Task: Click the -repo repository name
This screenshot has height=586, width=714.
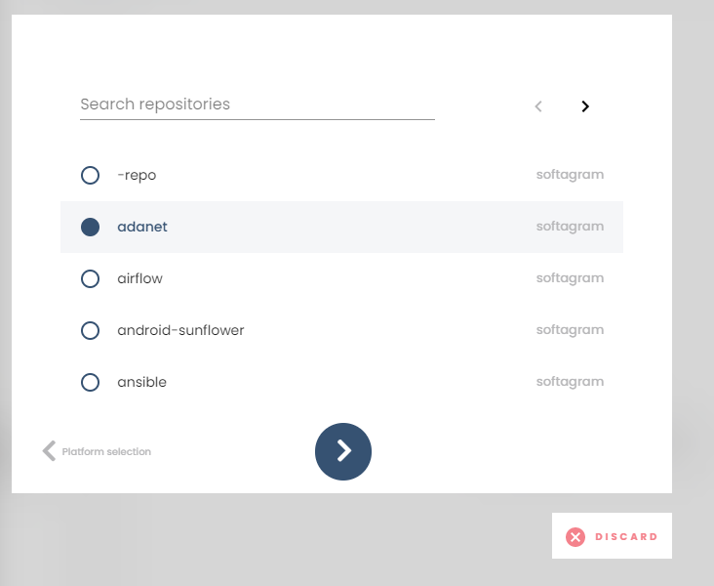Action: click(137, 175)
